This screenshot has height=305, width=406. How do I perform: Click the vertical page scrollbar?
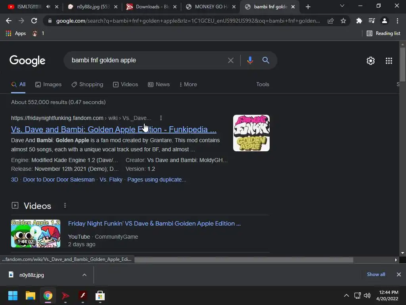(x=402, y=65)
